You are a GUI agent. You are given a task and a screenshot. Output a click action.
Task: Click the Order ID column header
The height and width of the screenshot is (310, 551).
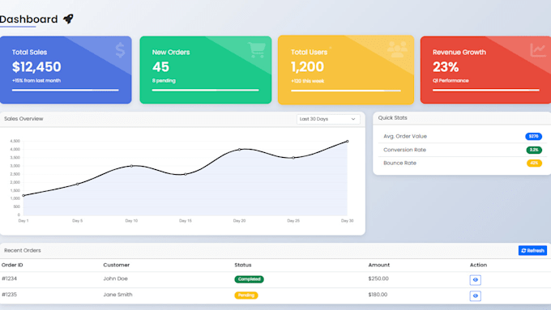click(x=12, y=265)
